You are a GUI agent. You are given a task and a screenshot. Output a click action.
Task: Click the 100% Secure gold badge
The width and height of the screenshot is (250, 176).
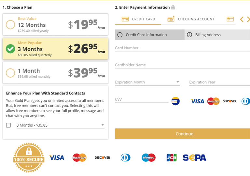29,158
